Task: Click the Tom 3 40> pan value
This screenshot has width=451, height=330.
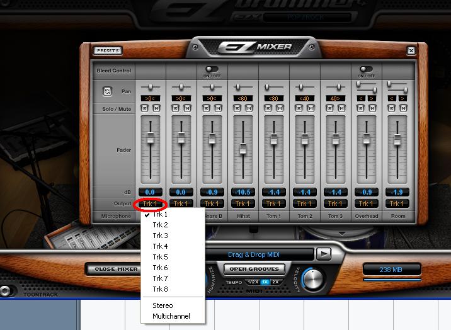Action: [x=335, y=99]
